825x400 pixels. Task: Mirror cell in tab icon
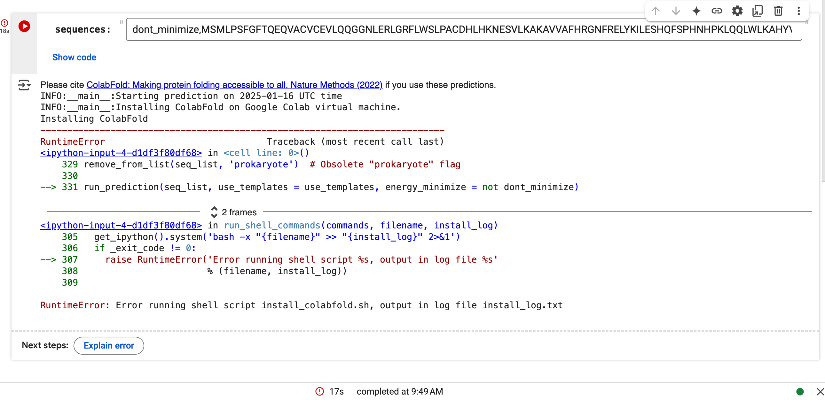(758, 11)
